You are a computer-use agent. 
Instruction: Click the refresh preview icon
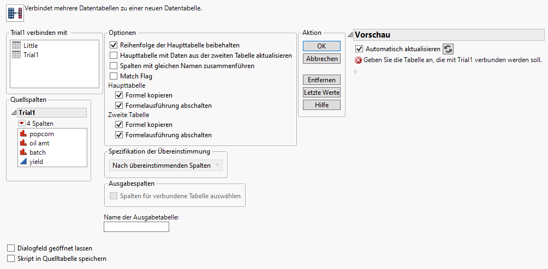(x=448, y=49)
